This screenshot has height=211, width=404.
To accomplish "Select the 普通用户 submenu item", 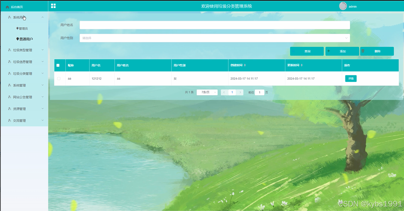I will [26, 39].
